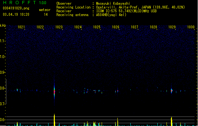Image resolution: width=198 pixels, height=126 pixels.
Task: Click the strong meteor echo near 1023
Action: (54, 92)
